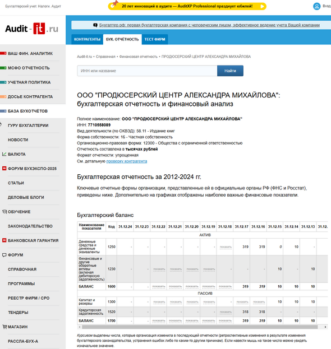Click the Audit-it.ru logo

point(31,29)
